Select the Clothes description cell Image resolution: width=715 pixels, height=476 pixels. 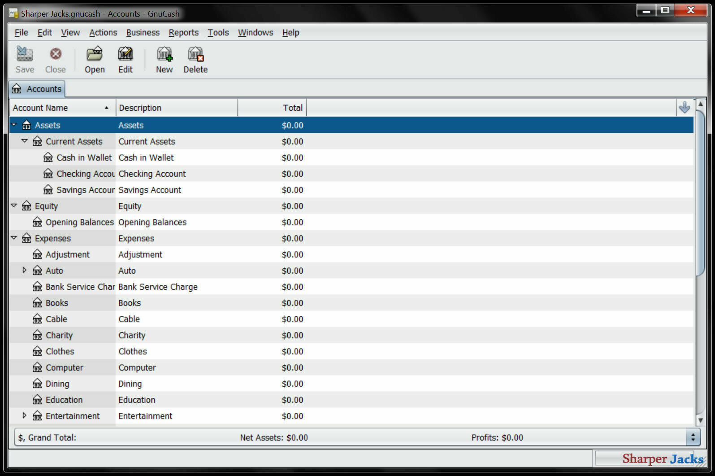click(133, 351)
